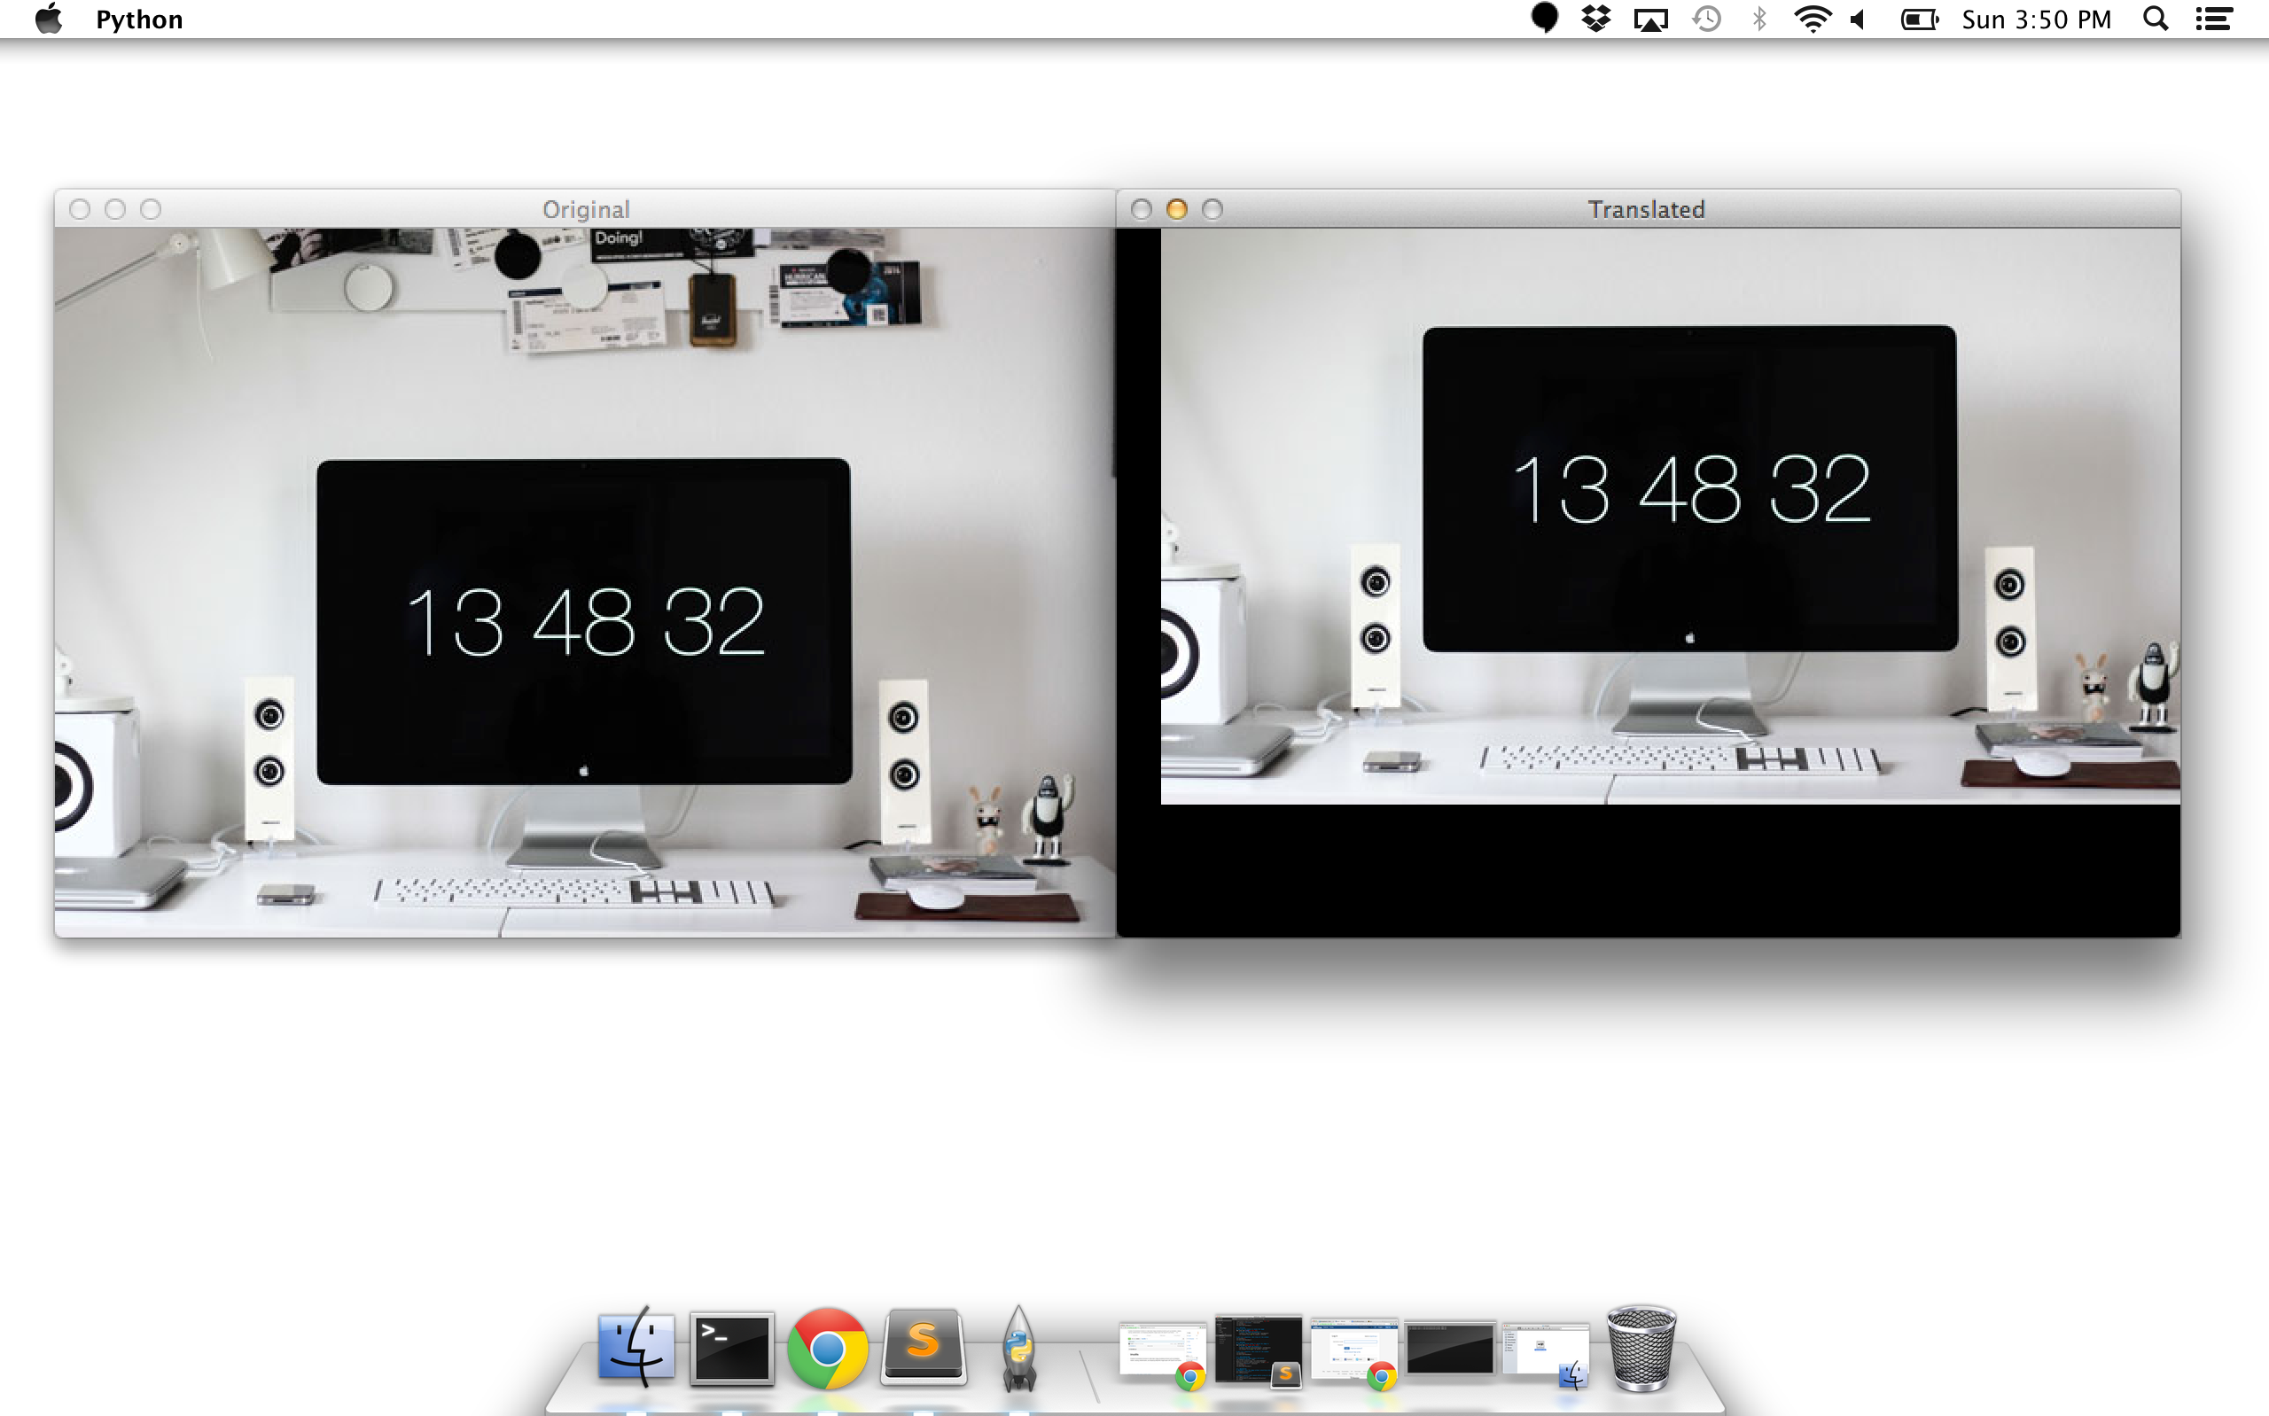Minimize the Translated window with yellow button
The height and width of the screenshot is (1416, 2269).
1176,209
